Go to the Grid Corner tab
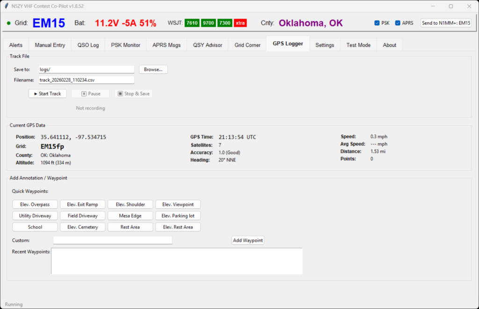 [x=247, y=45]
